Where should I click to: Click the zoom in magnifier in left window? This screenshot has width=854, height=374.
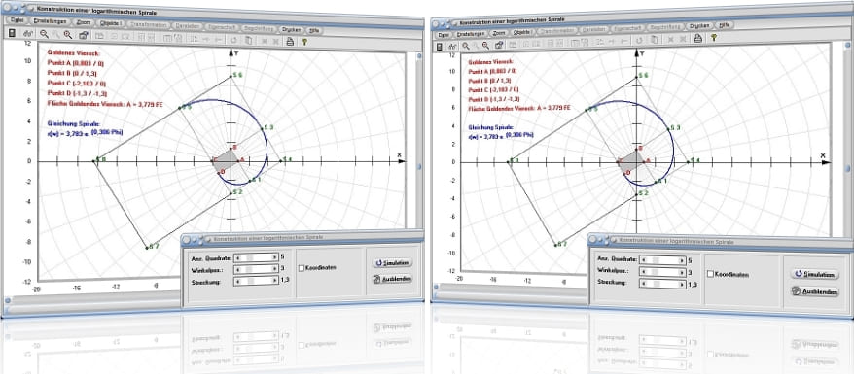click(x=68, y=35)
